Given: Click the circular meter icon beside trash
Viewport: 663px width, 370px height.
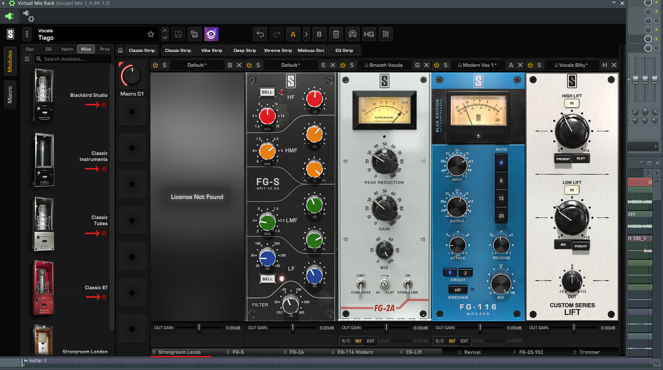Looking at the screenshot, I should coord(353,34).
